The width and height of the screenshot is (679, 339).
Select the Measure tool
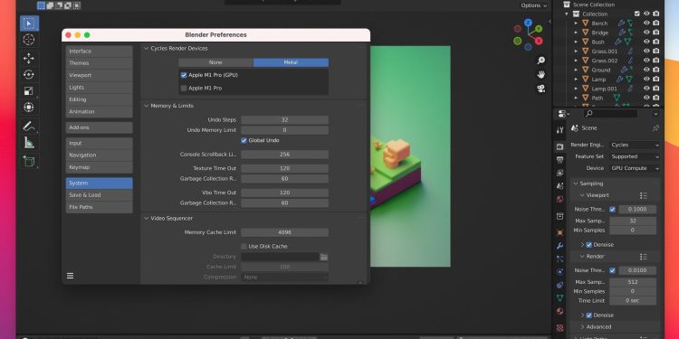click(x=29, y=142)
